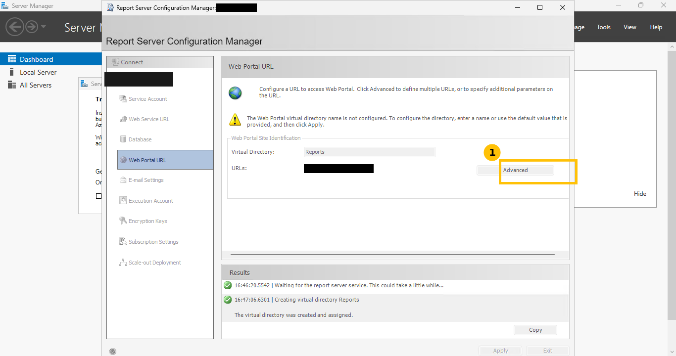Image resolution: width=676 pixels, height=356 pixels.
Task: Click 'The virtual directory was created and assigned' text
Action: 293,315
